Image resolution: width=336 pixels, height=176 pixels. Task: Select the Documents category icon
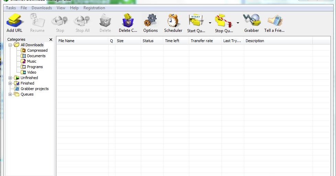23,56
